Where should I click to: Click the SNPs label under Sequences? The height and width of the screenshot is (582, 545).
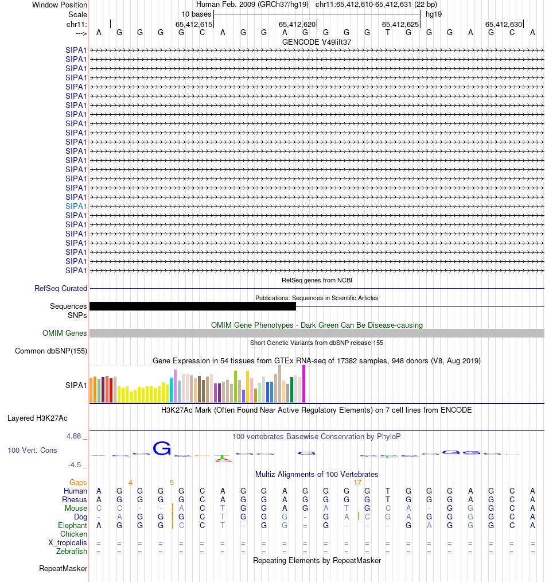coord(77,316)
